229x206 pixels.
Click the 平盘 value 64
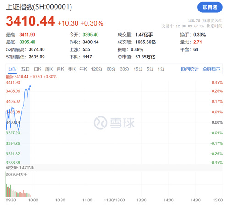click(196, 49)
